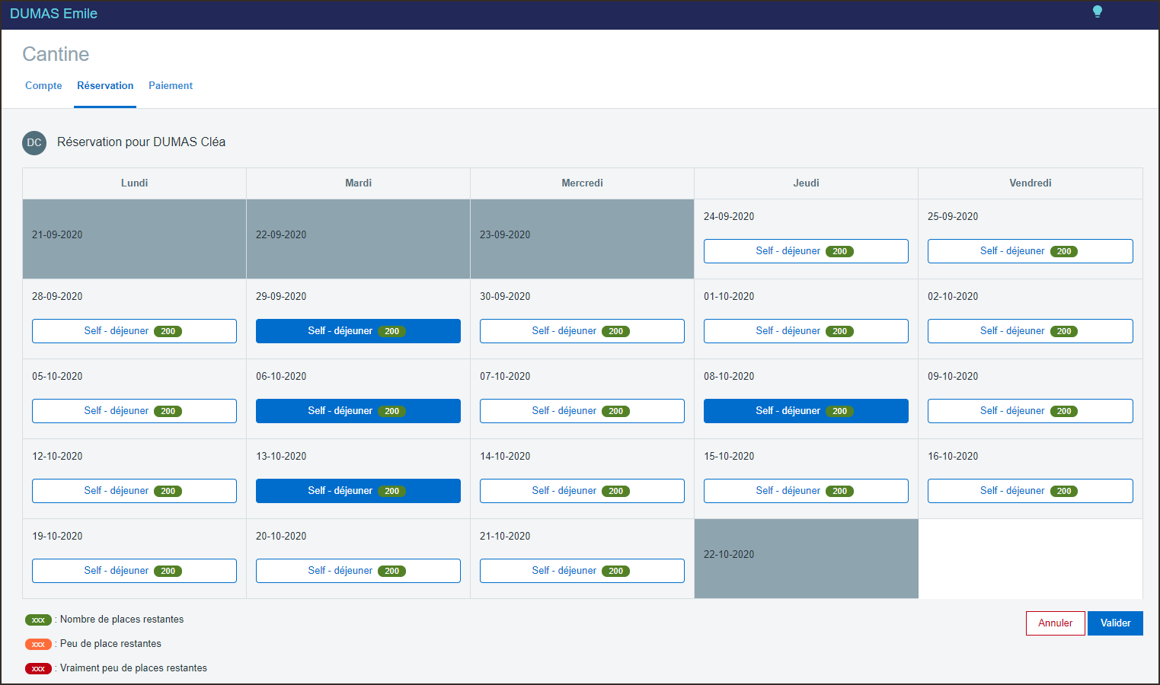Select lunch on Monday 19-10-2020
The image size is (1160, 685).
(134, 571)
